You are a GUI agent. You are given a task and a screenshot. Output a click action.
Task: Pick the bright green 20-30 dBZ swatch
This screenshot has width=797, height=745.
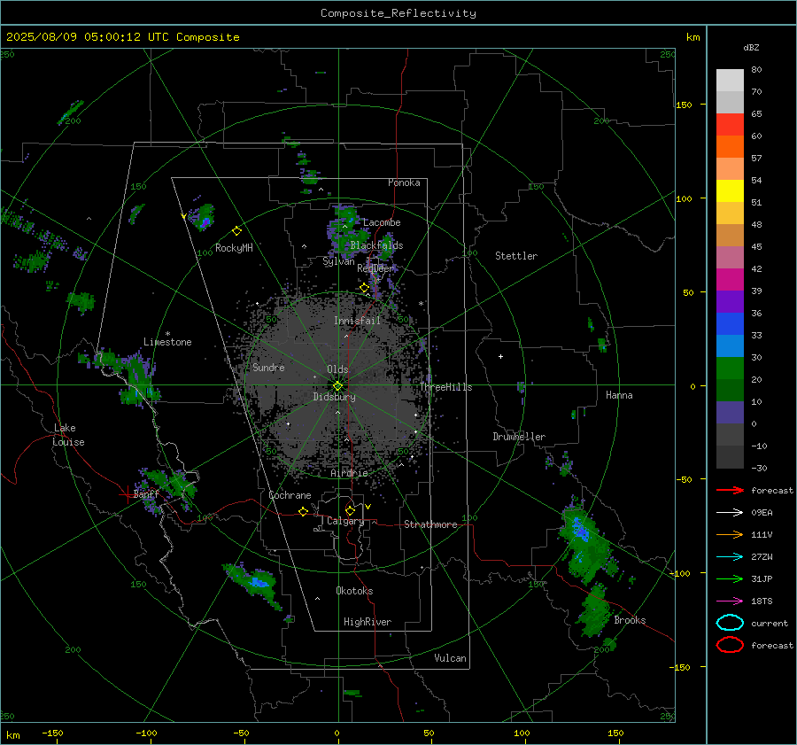point(730,369)
